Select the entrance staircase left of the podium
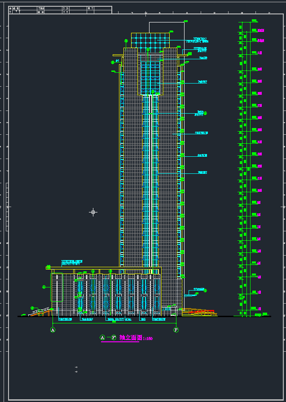The height and width of the screenshot is (402, 286). [40, 312]
